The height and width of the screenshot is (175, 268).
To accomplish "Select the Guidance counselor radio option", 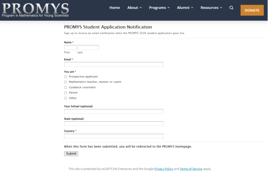I will pos(65,87).
